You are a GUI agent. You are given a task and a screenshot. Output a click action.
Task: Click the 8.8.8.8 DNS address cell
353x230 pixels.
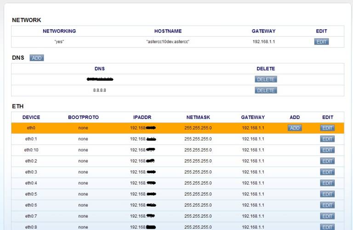tap(100, 90)
